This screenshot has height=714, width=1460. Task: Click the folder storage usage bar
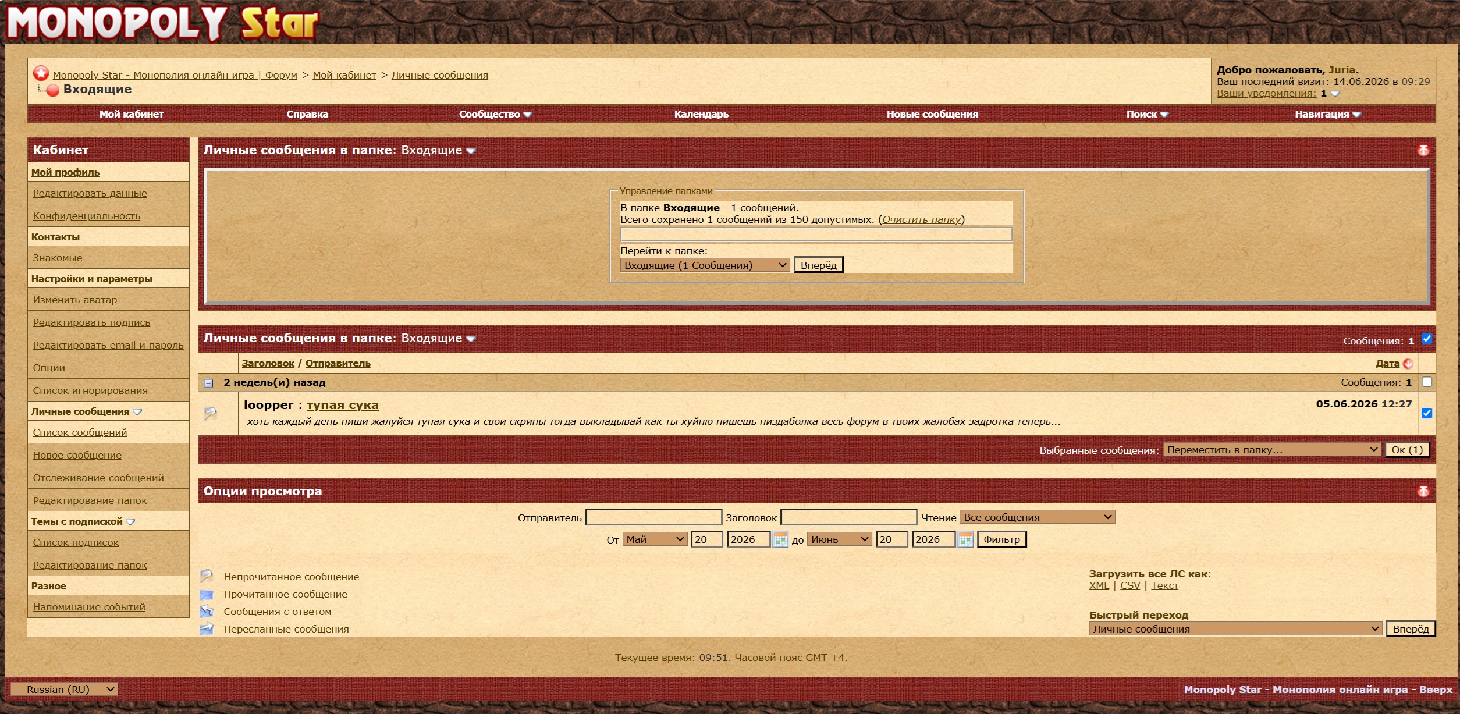click(816, 235)
